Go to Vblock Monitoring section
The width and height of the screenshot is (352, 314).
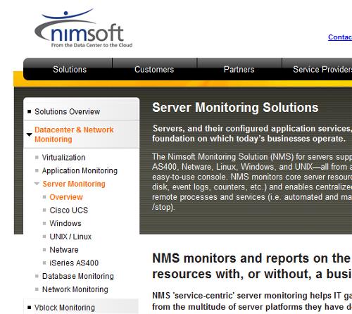tap(65, 308)
